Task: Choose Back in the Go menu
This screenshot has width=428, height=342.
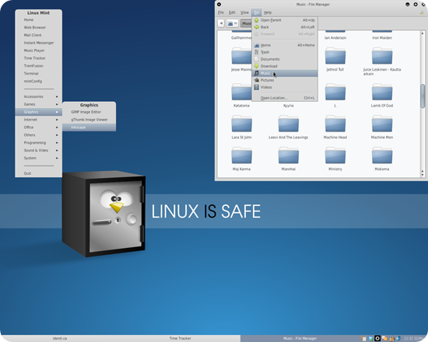Action: click(284, 27)
